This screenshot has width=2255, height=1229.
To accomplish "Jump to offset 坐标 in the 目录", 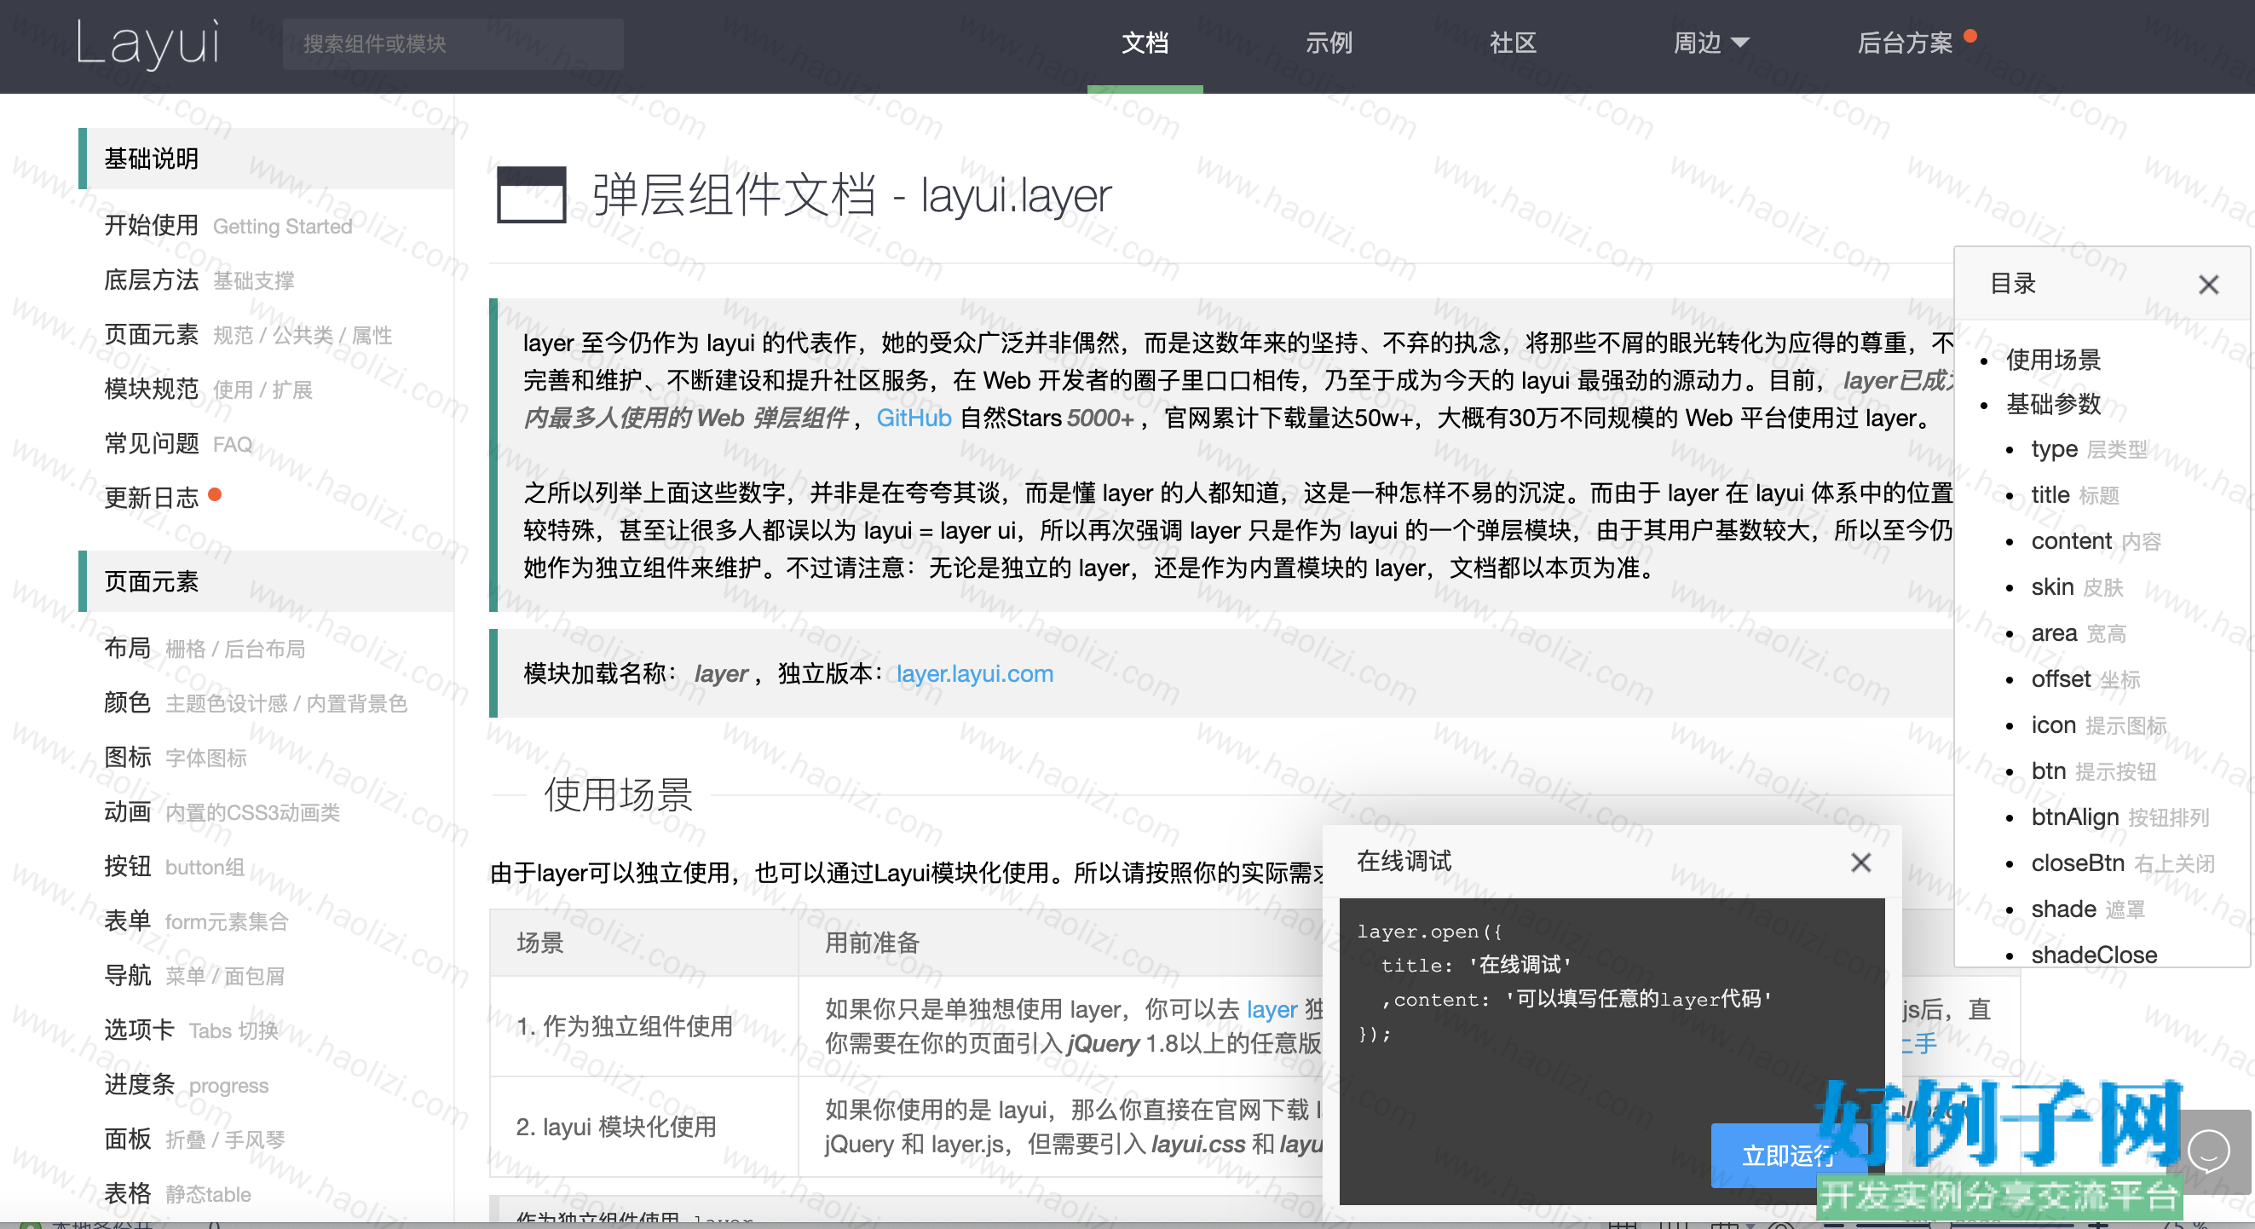I will point(2085,679).
